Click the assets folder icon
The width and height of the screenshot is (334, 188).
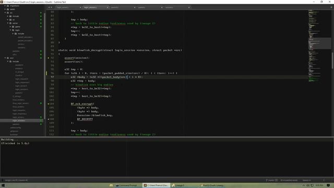pos(8,9)
